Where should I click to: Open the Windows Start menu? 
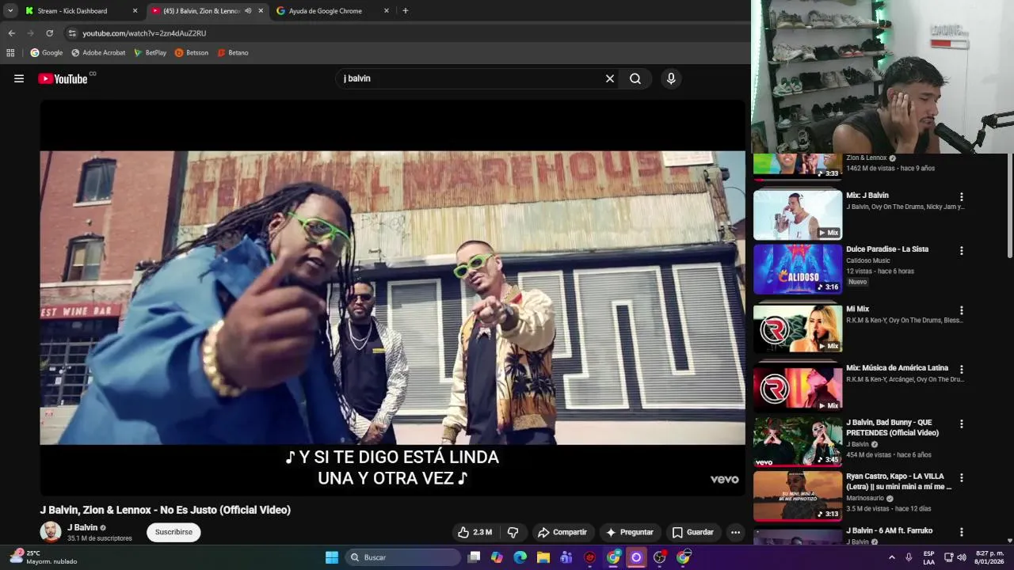(332, 557)
